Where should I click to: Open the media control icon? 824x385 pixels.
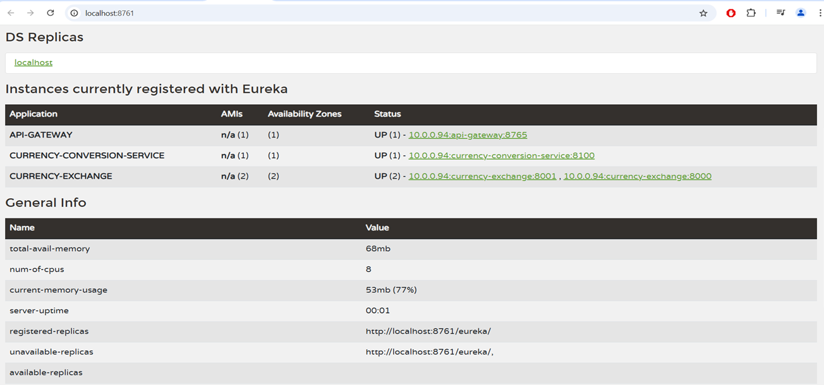pos(781,13)
